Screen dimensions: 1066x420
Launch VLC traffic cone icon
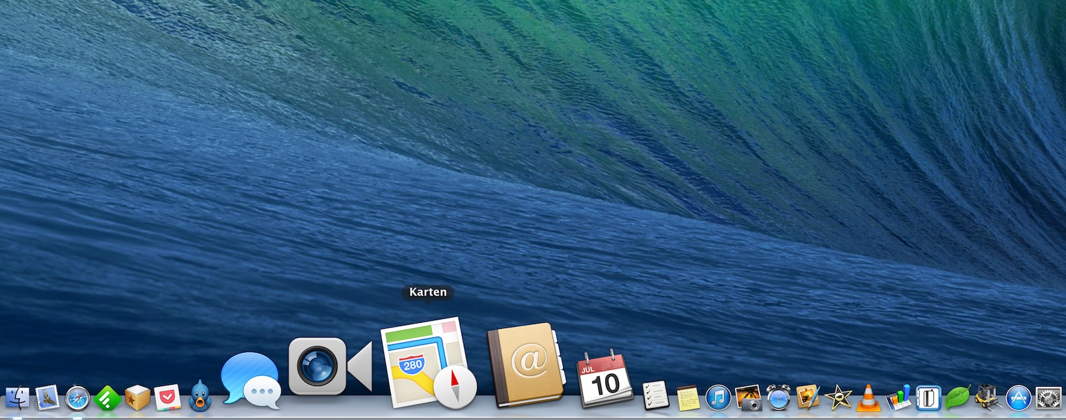pos(867,397)
